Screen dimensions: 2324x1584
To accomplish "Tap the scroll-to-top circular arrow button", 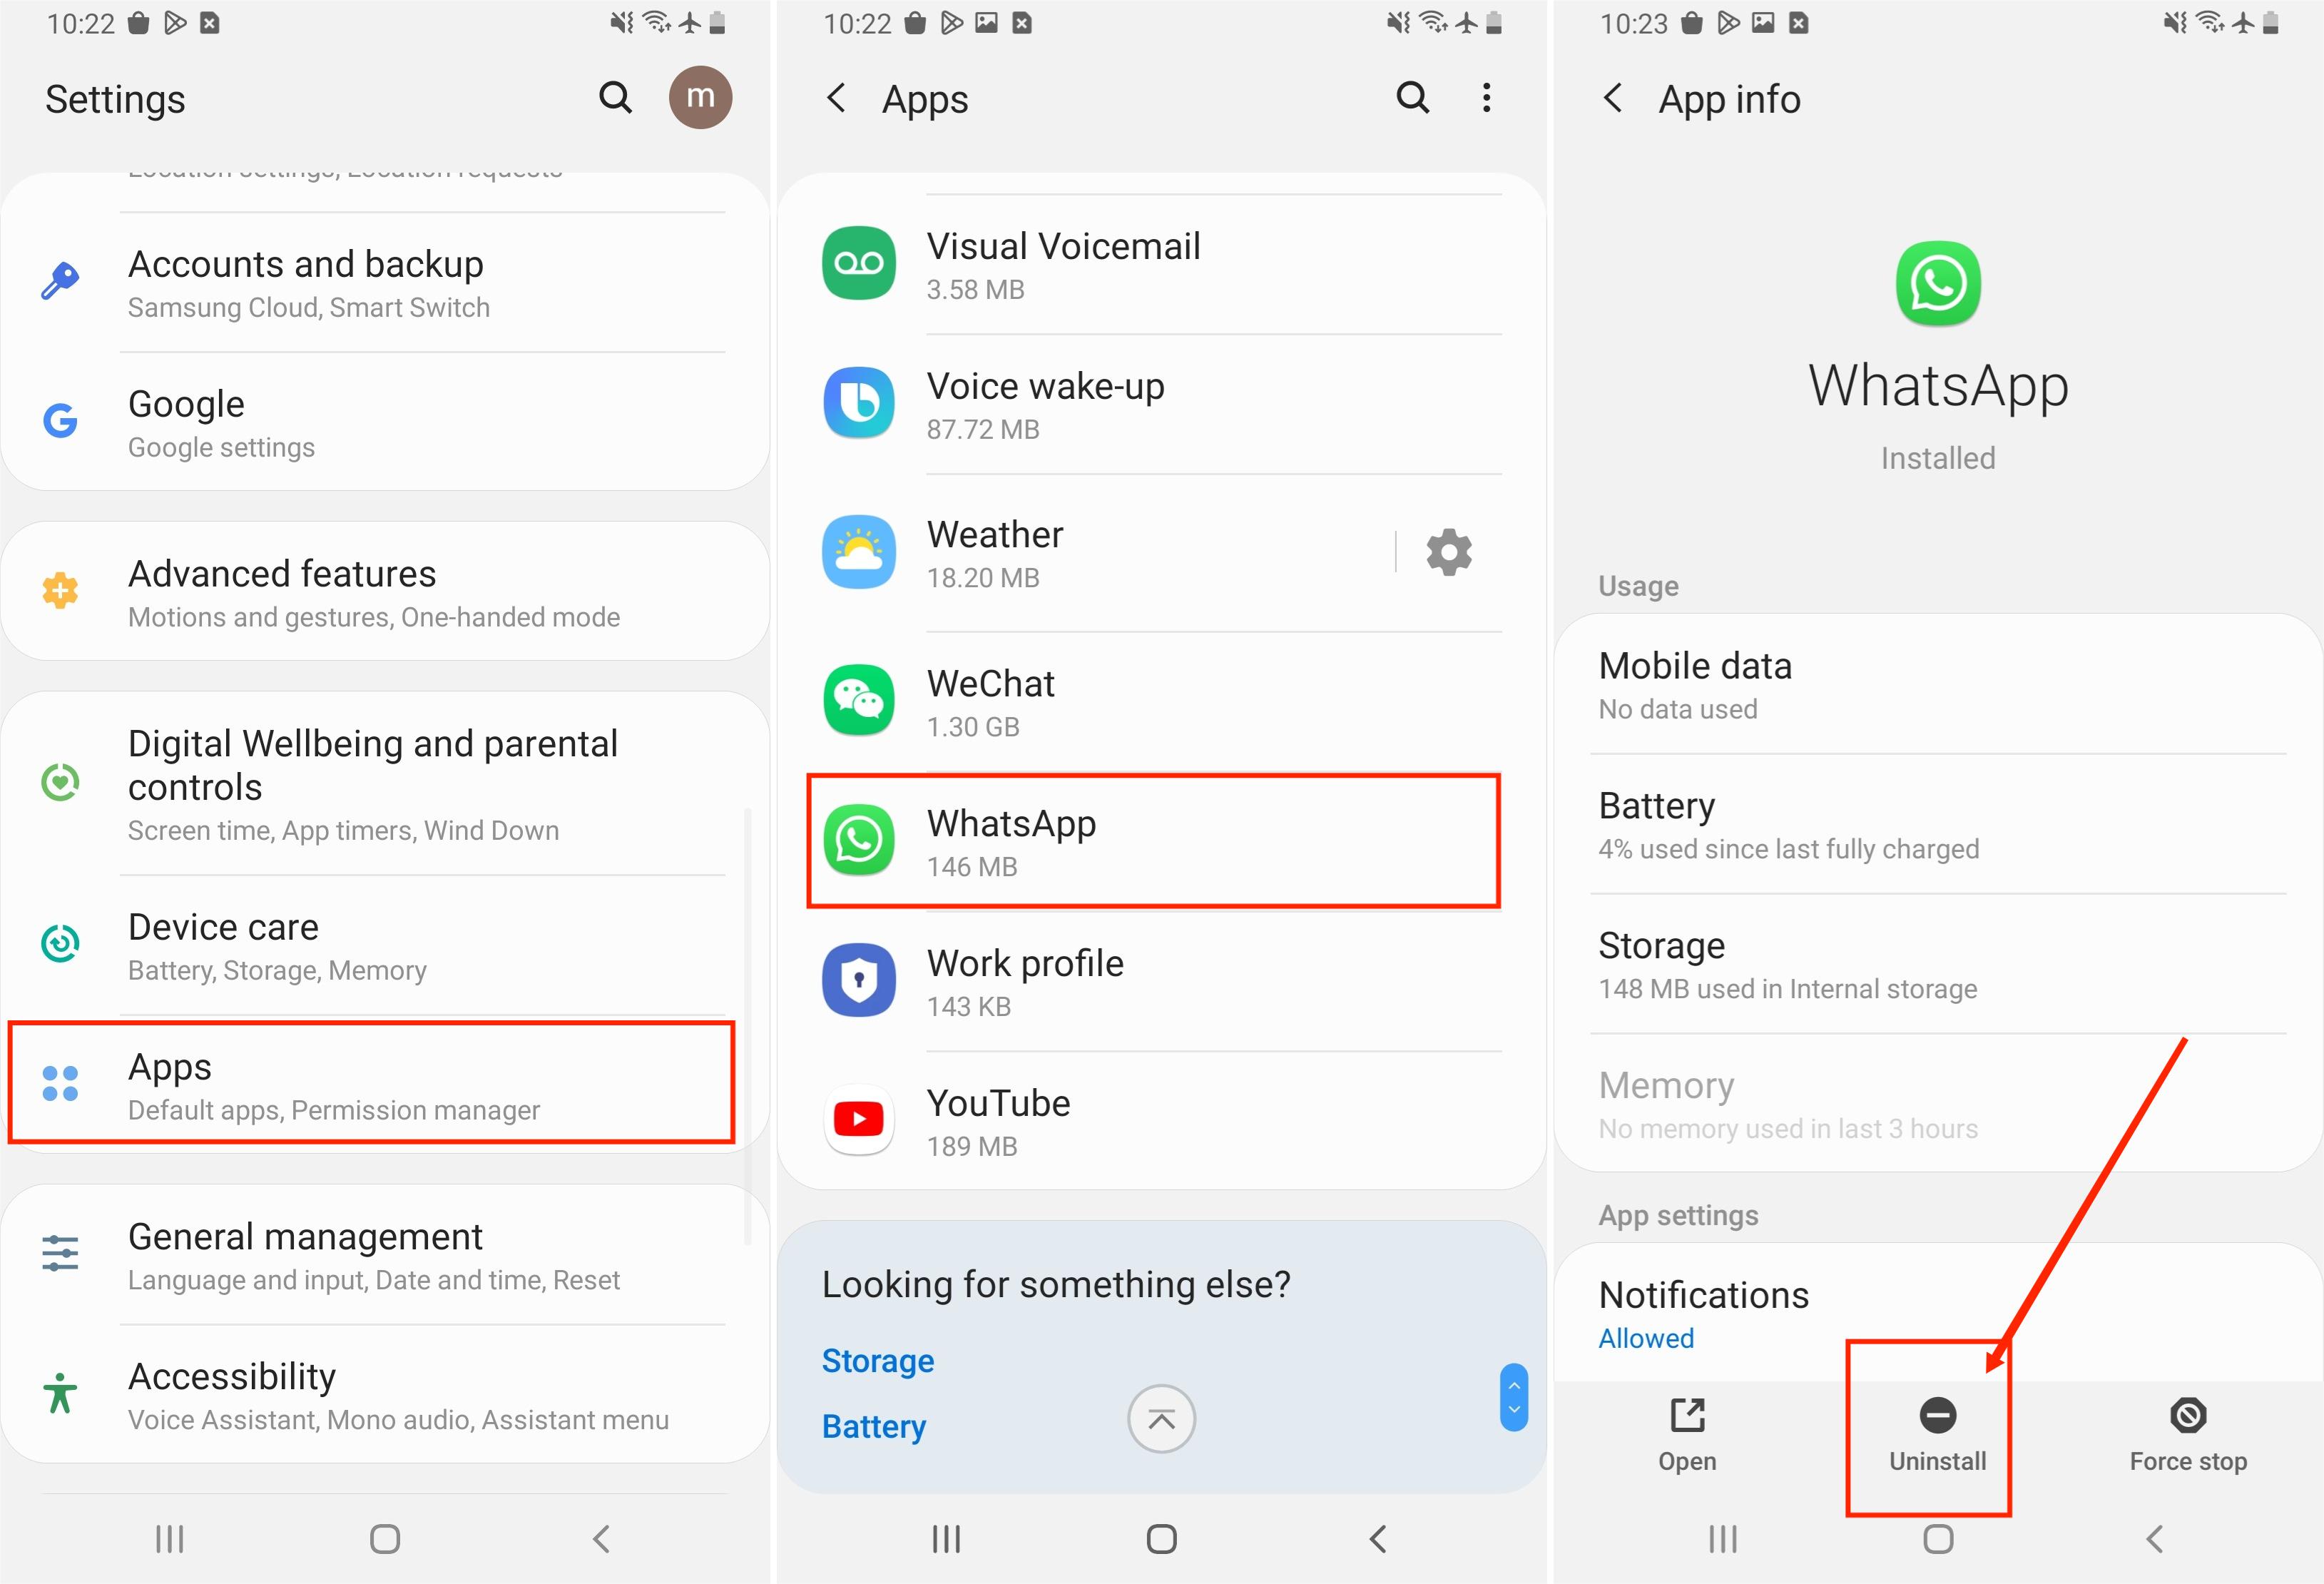I will point(1161,1418).
